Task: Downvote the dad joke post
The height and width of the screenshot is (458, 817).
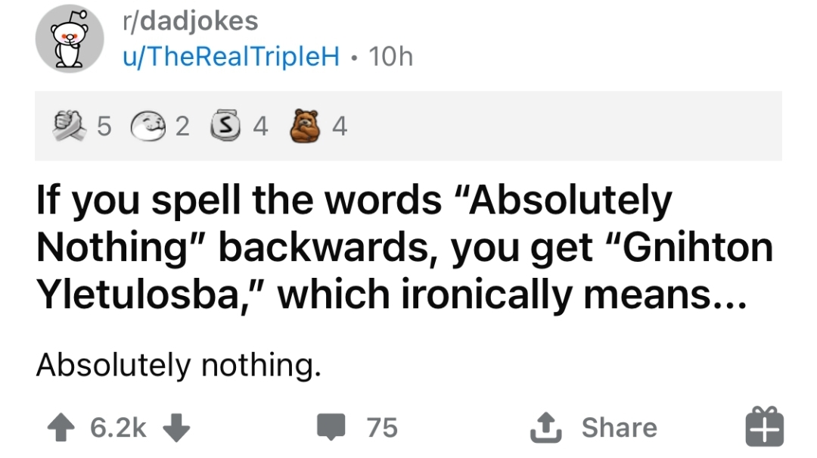Action: 176,428
